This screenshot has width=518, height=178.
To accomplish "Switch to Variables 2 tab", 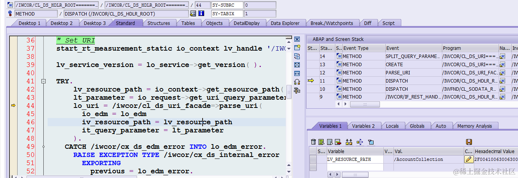I will point(363,126).
